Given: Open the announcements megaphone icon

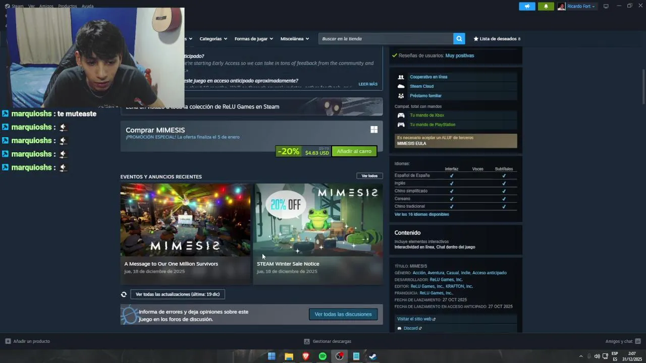Looking at the screenshot, I should (x=527, y=7).
